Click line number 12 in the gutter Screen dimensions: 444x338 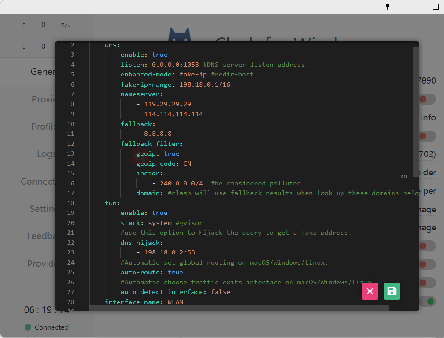(x=71, y=144)
